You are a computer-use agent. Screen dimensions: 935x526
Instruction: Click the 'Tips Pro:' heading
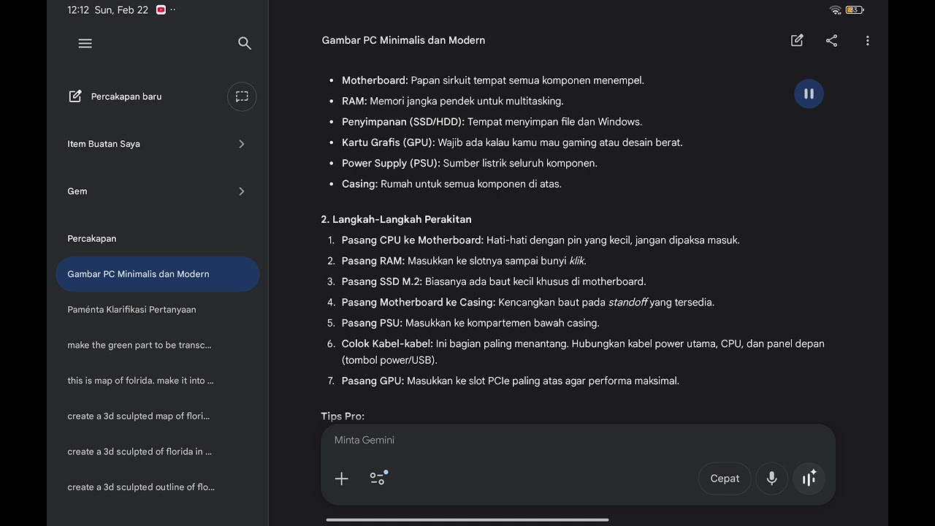(343, 416)
